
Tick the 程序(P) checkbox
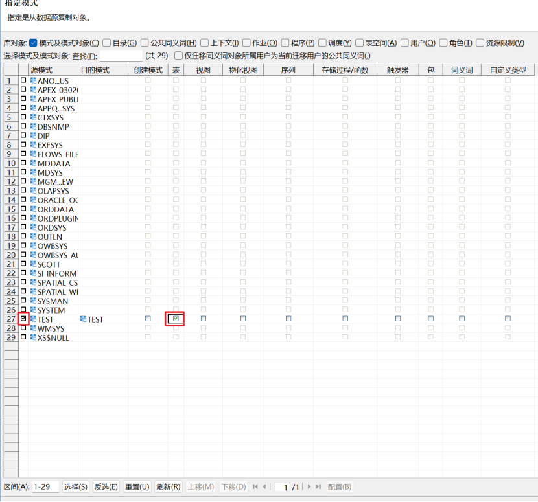pos(285,43)
